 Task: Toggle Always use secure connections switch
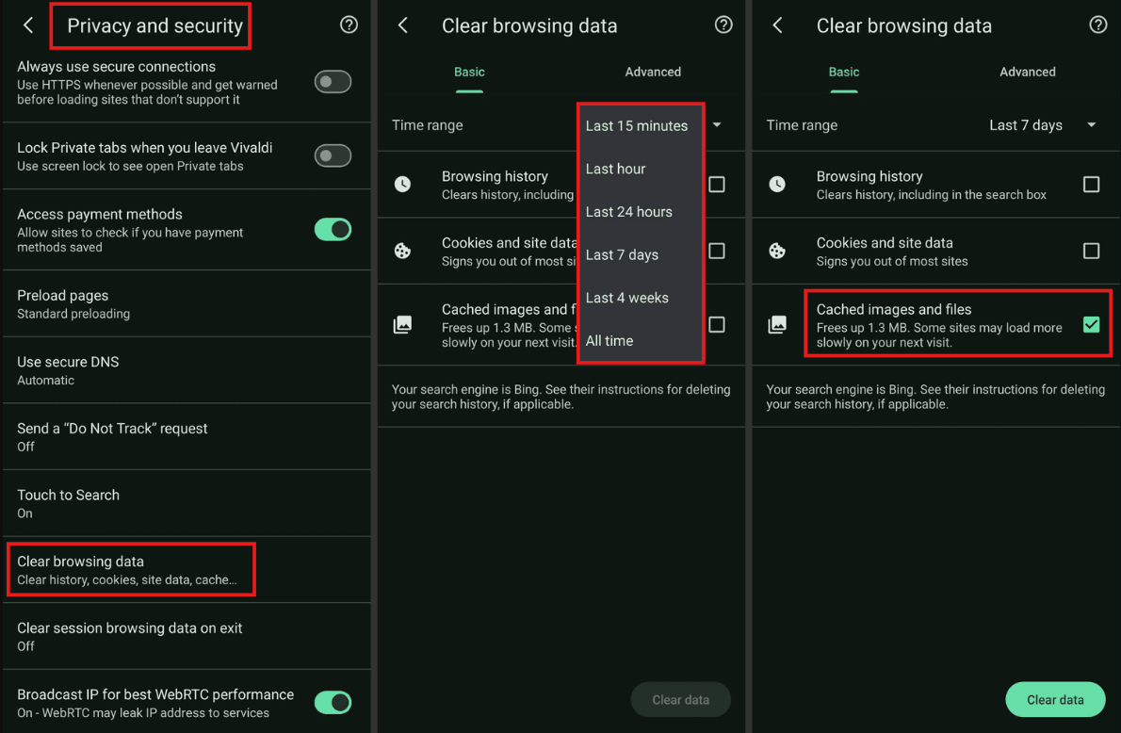333,82
